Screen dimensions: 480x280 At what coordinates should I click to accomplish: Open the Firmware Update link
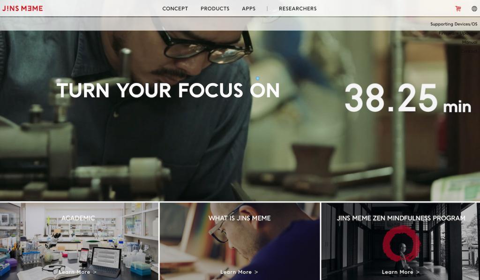[x=457, y=33]
